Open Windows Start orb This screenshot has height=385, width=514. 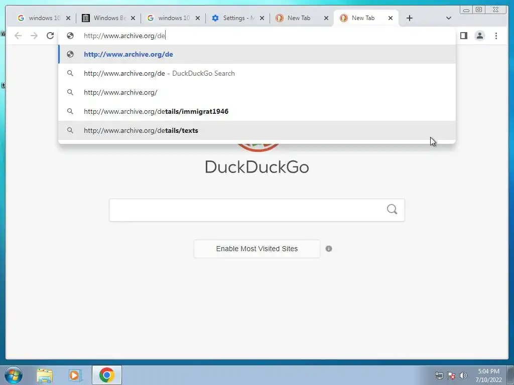coord(14,375)
